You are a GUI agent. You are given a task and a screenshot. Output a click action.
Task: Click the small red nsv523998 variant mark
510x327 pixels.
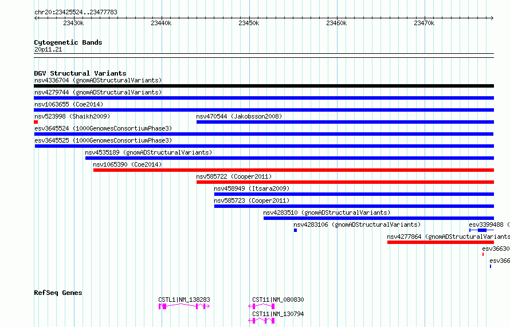point(36,122)
